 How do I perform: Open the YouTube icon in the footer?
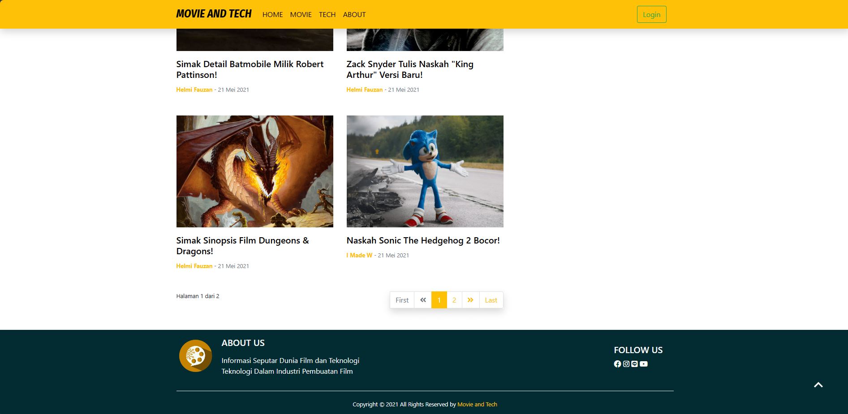(x=644, y=364)
